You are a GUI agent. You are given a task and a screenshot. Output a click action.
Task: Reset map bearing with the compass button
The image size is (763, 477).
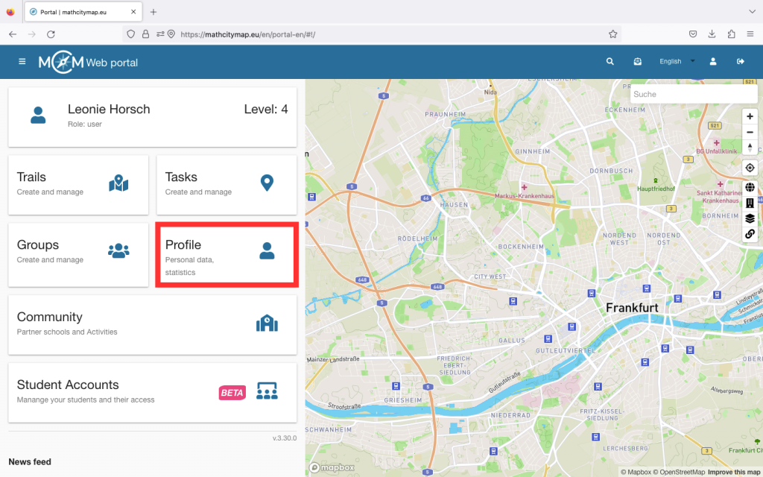[x=750, y=148]
